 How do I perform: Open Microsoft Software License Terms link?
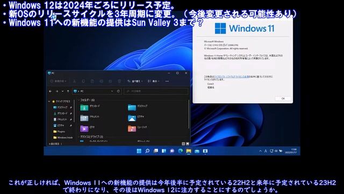pos(232,77)
